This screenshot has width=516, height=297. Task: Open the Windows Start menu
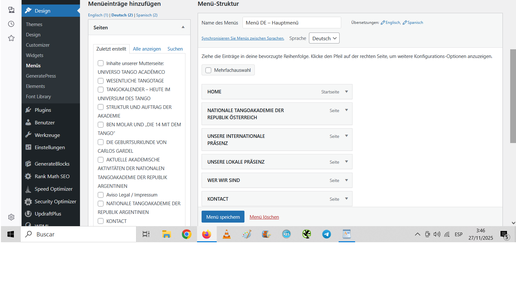11,234
